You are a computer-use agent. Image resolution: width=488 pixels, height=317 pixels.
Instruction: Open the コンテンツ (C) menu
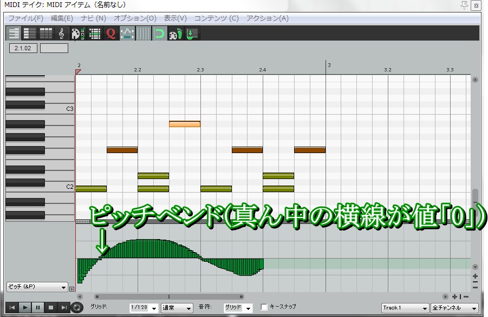tap(216, 18)
